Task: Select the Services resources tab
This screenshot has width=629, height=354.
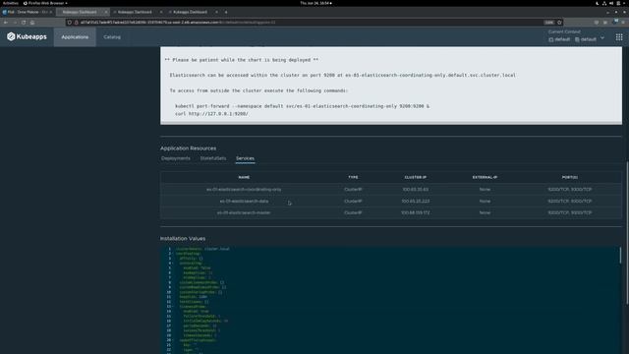Action: [245, 158]
